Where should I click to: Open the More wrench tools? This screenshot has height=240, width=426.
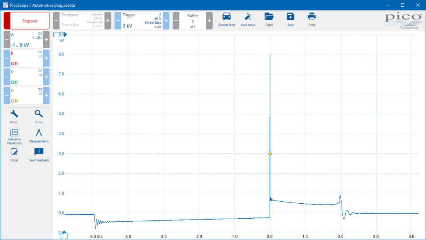[14, 117]
